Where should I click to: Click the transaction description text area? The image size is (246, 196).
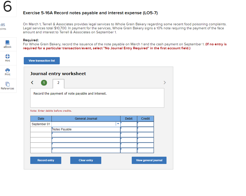(97, 98)
